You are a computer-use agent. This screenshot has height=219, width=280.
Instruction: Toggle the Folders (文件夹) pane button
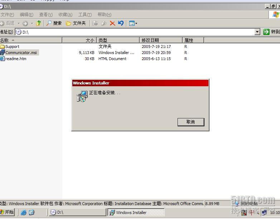76,23
